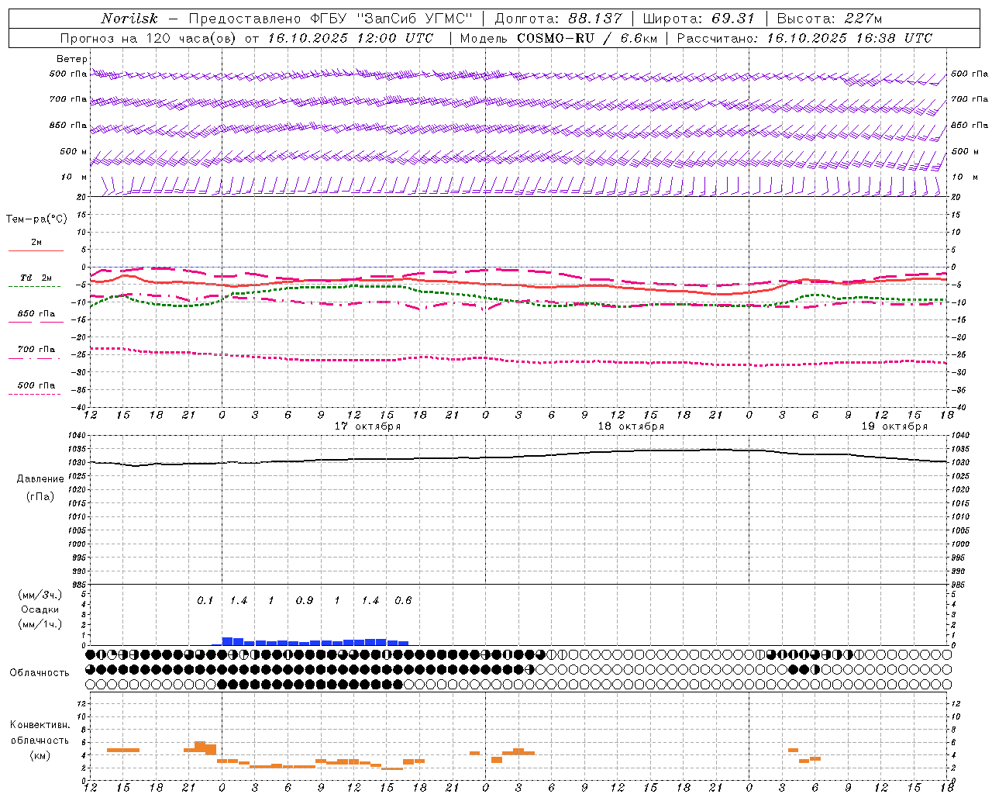Click the "Давление" pressure panel label
This screenshot has height=794, width=992.
[40, 479]
